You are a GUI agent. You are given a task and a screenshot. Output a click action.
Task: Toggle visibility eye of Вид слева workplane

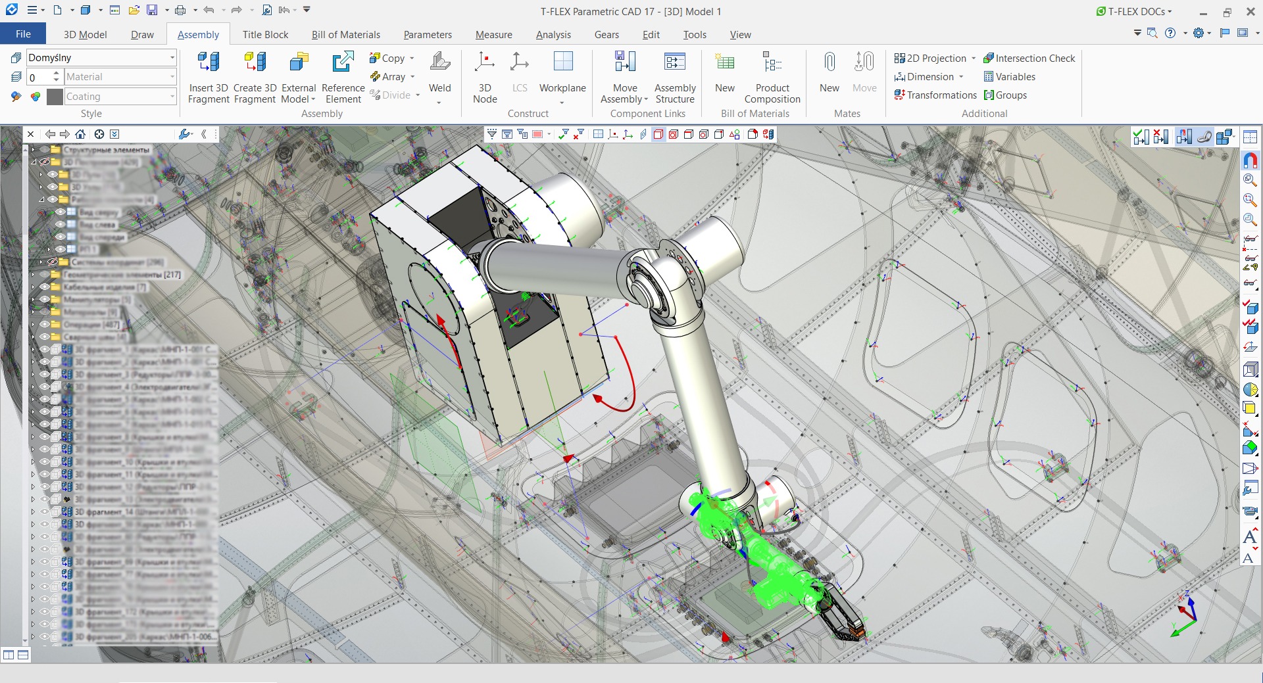61,224
